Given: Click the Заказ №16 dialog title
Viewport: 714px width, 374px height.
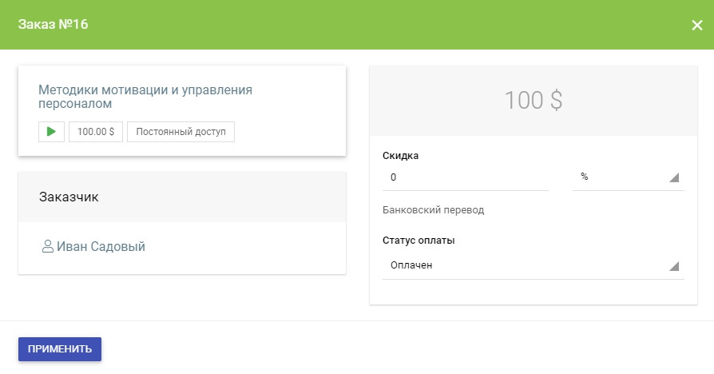Looking at the screenshot, I should 53,25.
